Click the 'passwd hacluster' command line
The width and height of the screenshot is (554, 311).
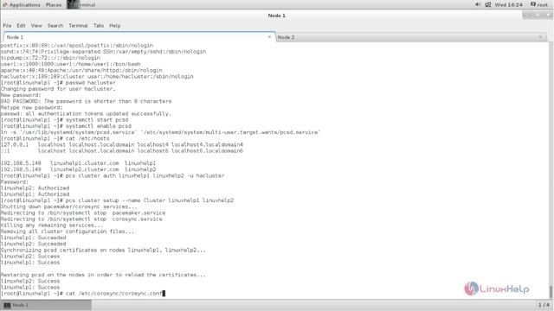58,83
